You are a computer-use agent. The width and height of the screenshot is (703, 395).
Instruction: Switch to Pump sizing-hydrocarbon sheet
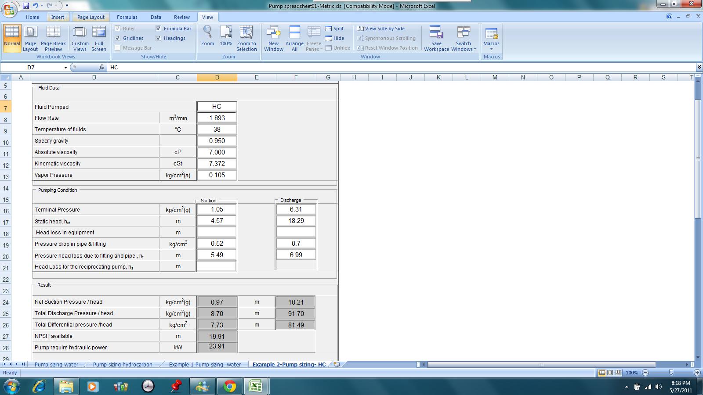click(x=123, y=364)
